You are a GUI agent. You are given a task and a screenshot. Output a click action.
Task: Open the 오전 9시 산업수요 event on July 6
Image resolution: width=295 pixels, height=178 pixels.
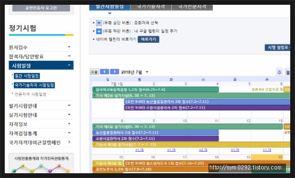tap(267, 89)
